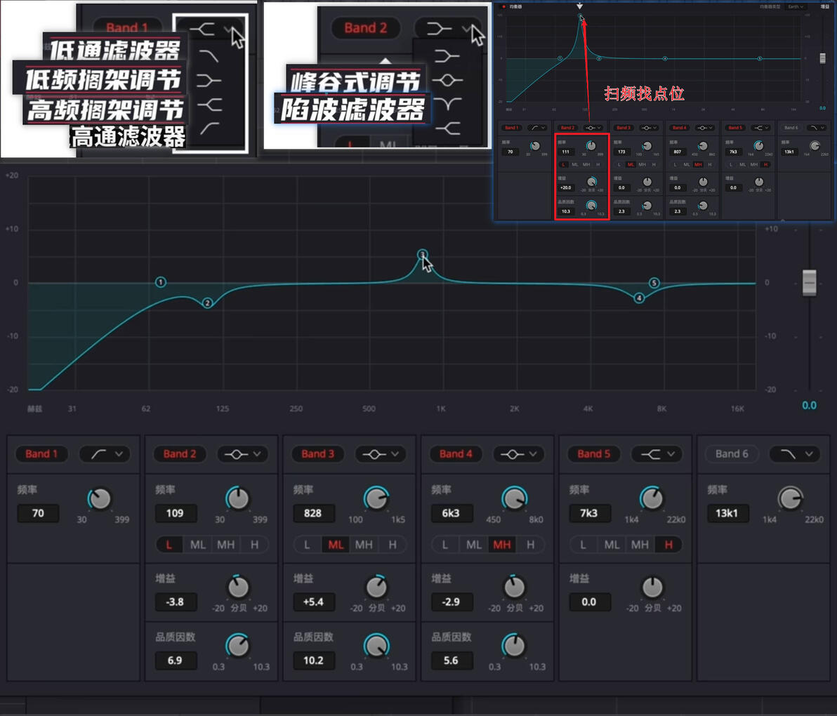Click Band 2 button in middle inset

click(x=366, y=28)
